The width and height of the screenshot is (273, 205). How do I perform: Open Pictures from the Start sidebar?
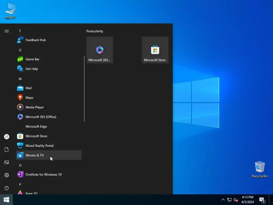coord(7,162)
